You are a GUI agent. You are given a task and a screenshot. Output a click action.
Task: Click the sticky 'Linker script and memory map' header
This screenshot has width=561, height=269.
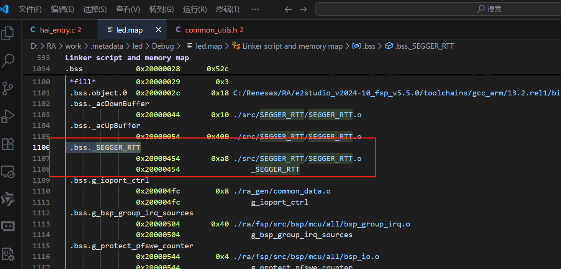coord(127,58)
